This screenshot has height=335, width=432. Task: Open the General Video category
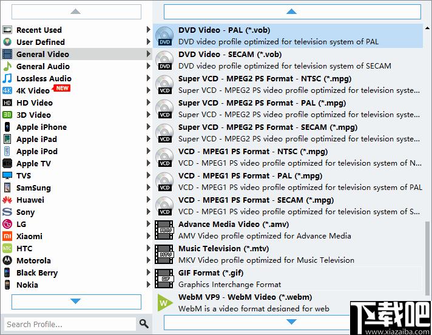[76, 54]
